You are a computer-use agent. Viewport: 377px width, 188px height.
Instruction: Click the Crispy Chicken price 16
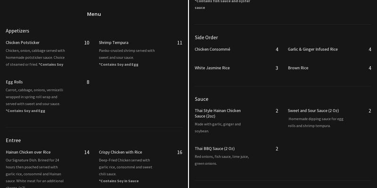tap(180, 152)
